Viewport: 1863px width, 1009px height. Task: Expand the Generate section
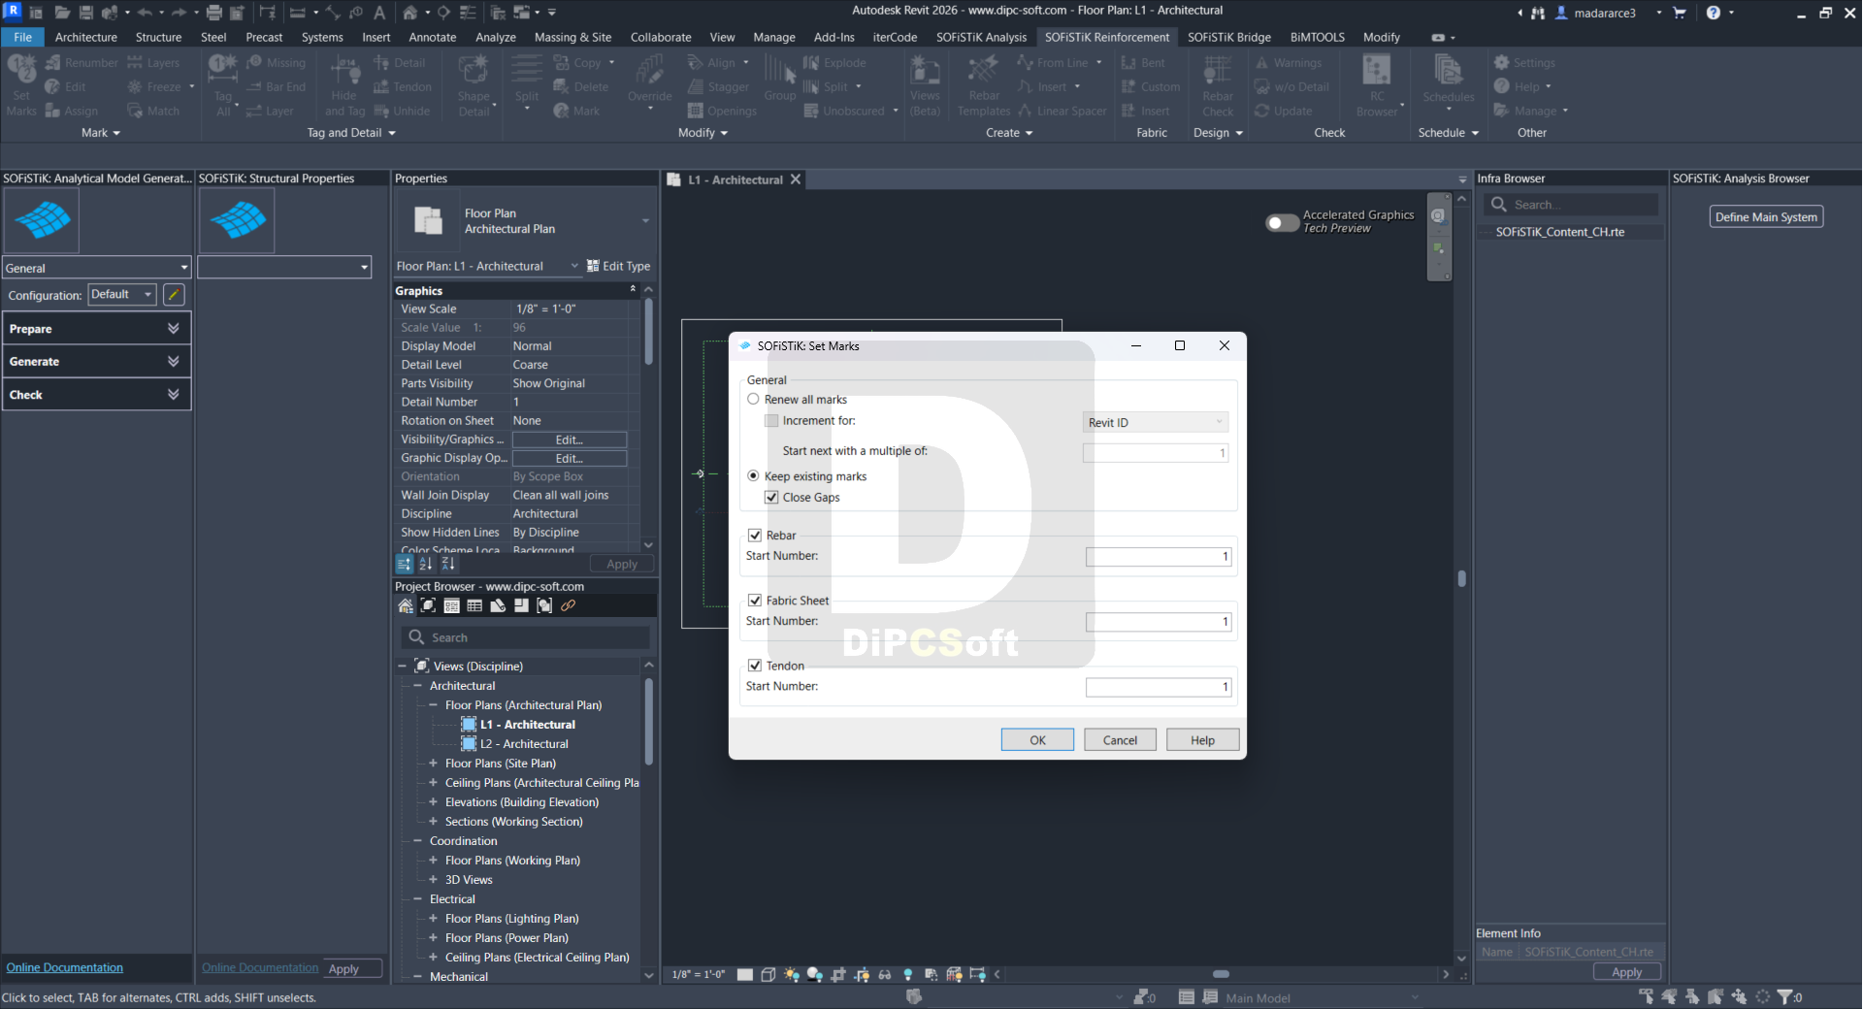coord(96,361)
